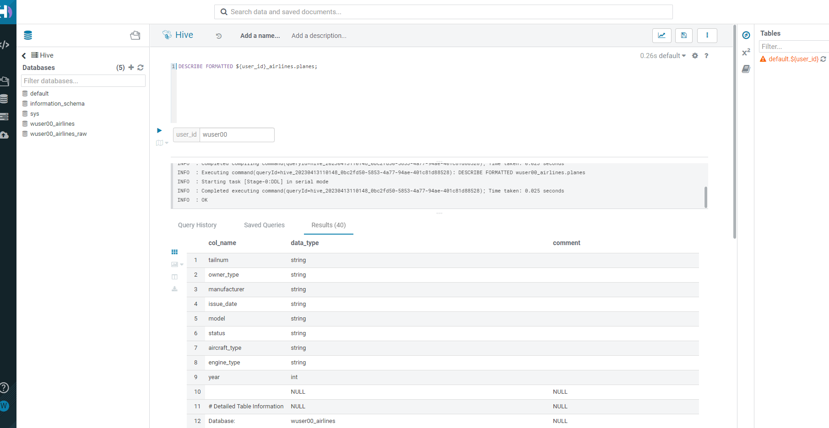Open editor help question mark icon

pos(706,56)
